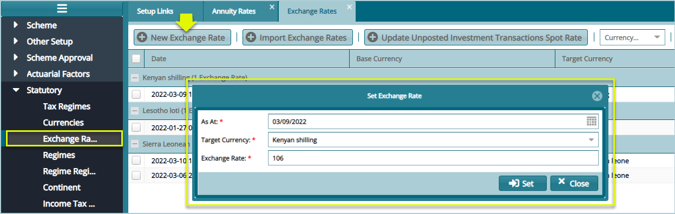Tick the checkbox for the 2022-03-10 row
This screenshot has height=214, width=675.
[x=136, y=160]
